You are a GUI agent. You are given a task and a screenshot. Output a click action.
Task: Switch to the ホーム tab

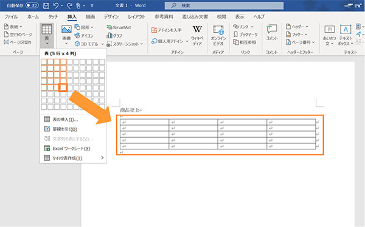point(33,17)
